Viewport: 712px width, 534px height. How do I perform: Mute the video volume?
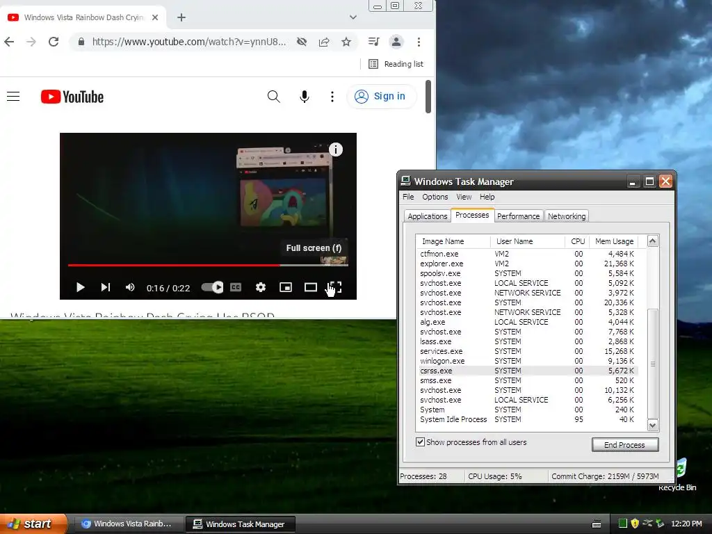pos(130,287)
